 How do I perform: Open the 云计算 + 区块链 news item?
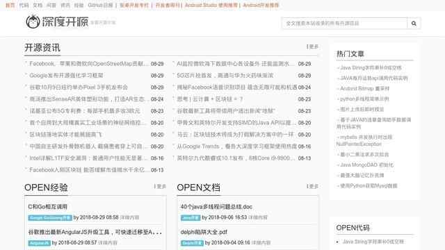click(x=210, y=99)
